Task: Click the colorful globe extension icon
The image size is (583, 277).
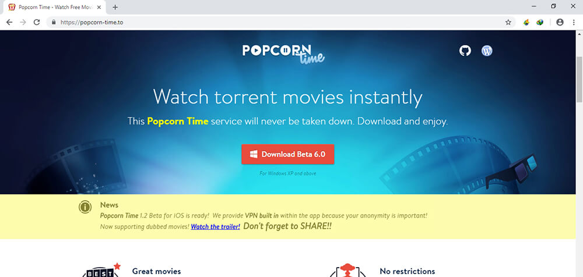Action: pyautogui.click(x=539, y=22)
